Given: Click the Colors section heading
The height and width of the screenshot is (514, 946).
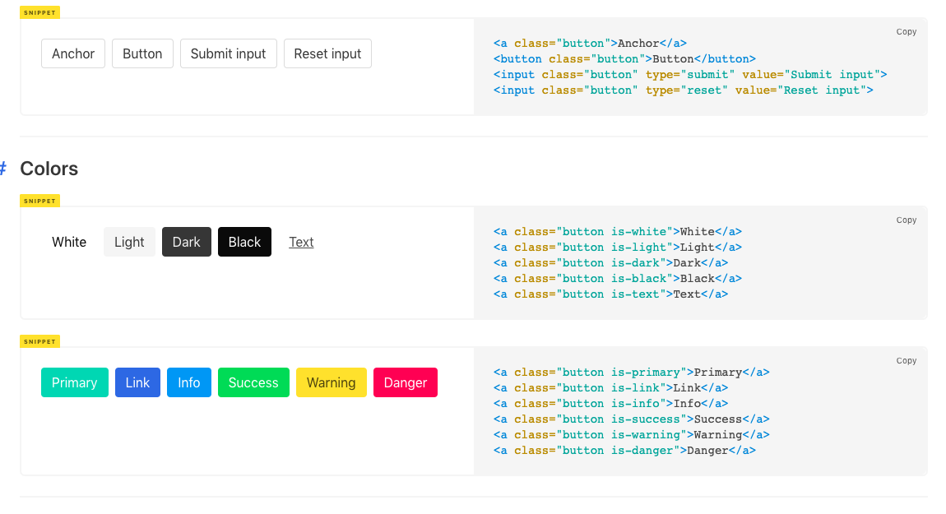Looking at the screenshot, I should [49, 169].
